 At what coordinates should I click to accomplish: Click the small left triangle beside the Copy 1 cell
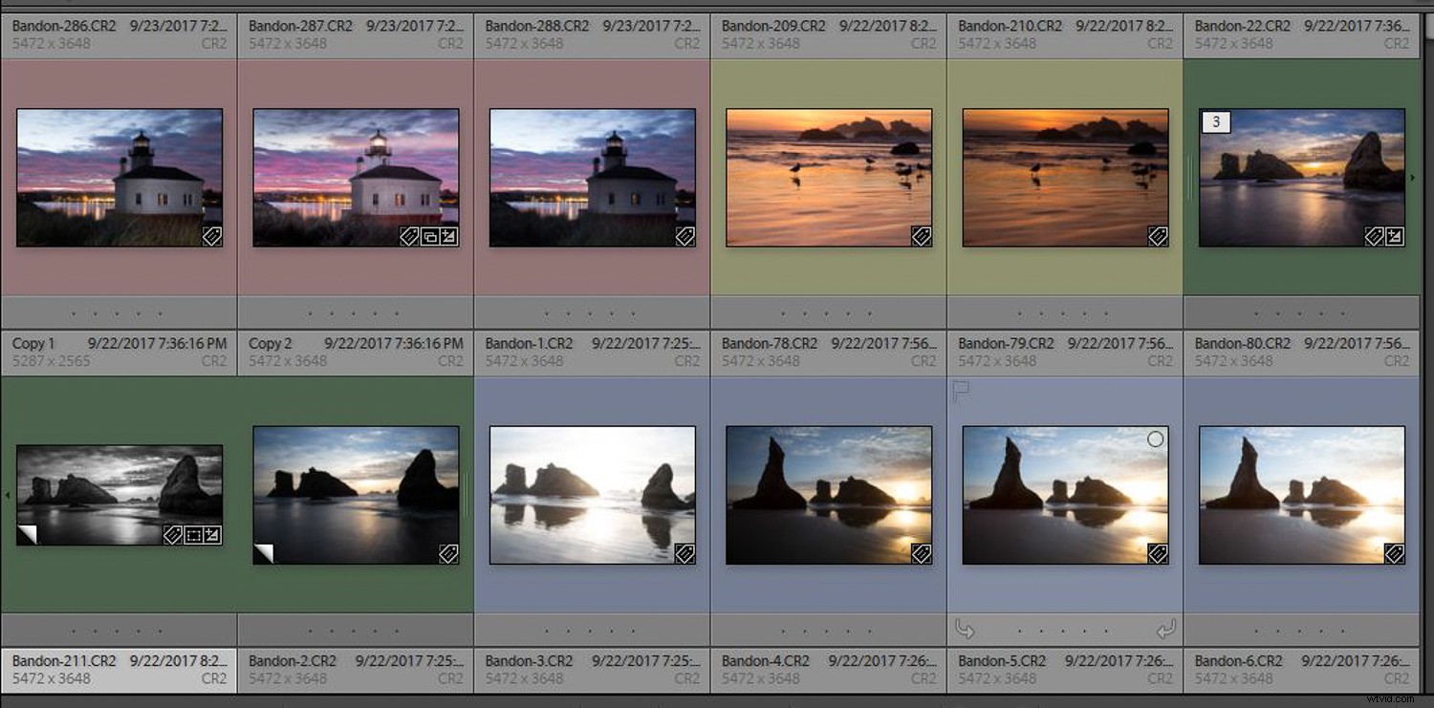coord(6,495)
